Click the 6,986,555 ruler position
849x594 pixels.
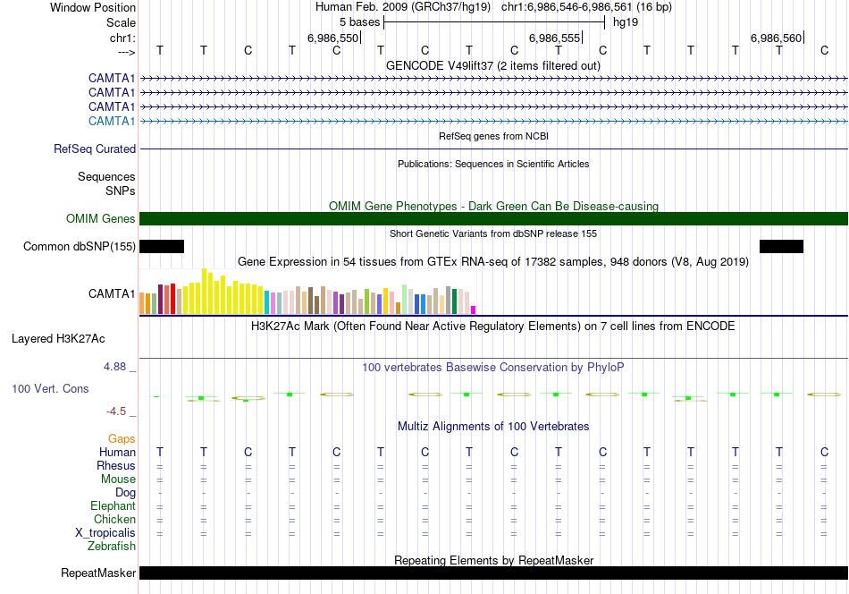pyautogui.click(x=554, y=38)
